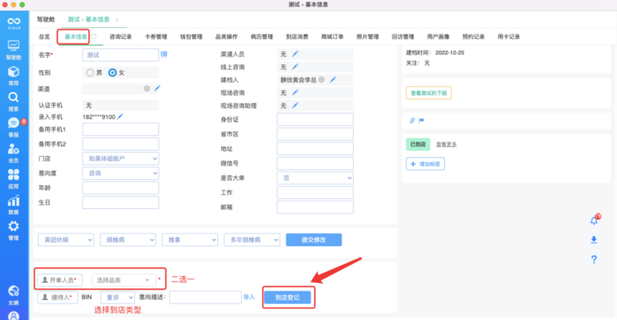The width and height of the screenshot is (617, 320).
Task: Click the 查看测试的下级 button
Action: click(x=429, y=93)
